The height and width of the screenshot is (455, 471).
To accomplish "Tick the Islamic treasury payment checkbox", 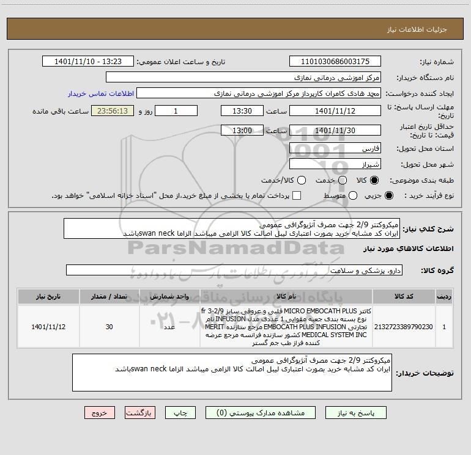I will pyautogui.click(x=297, y=195).
